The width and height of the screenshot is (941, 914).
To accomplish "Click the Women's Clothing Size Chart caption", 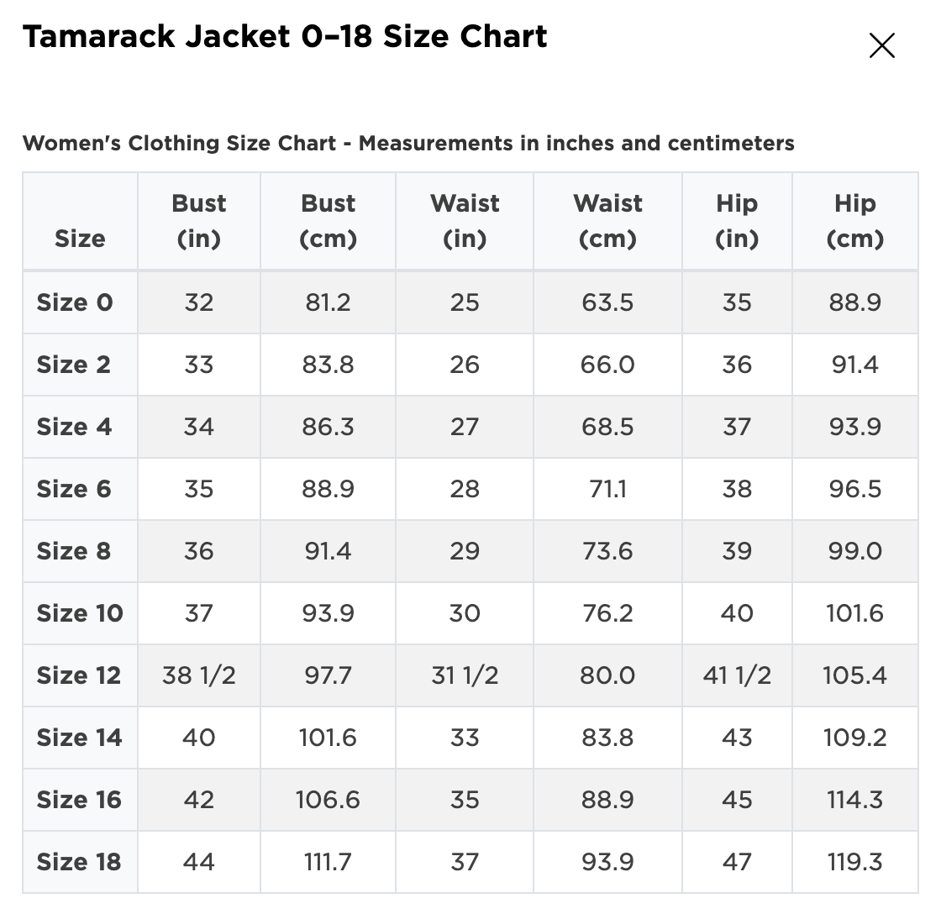I will 408,144.
